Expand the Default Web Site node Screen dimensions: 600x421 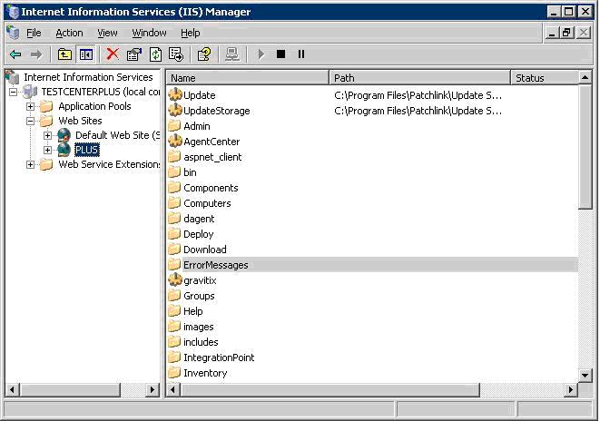pyautogui.click(x=47, y=135)
